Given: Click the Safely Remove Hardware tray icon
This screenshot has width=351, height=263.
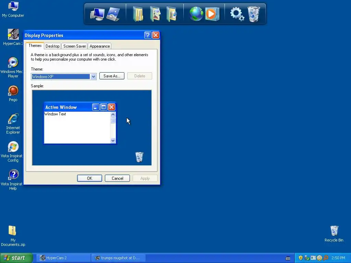Looking at the screenshot, I should click(307, 258).
